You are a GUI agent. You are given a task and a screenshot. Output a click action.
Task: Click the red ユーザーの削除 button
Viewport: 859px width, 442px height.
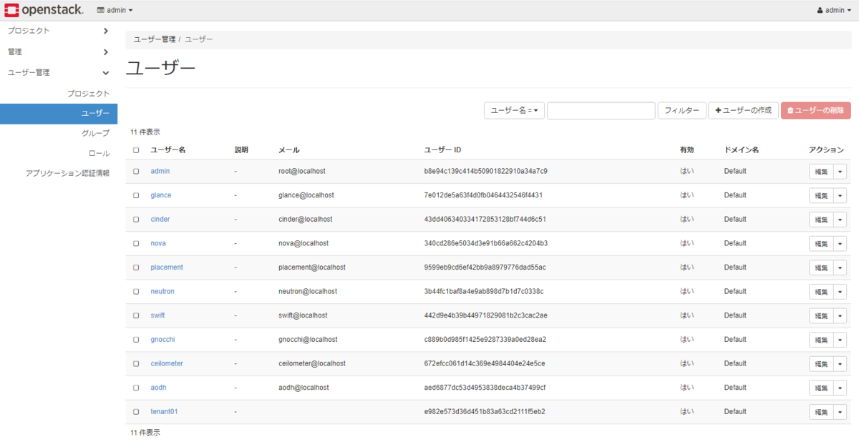click(x=816, y=110)
